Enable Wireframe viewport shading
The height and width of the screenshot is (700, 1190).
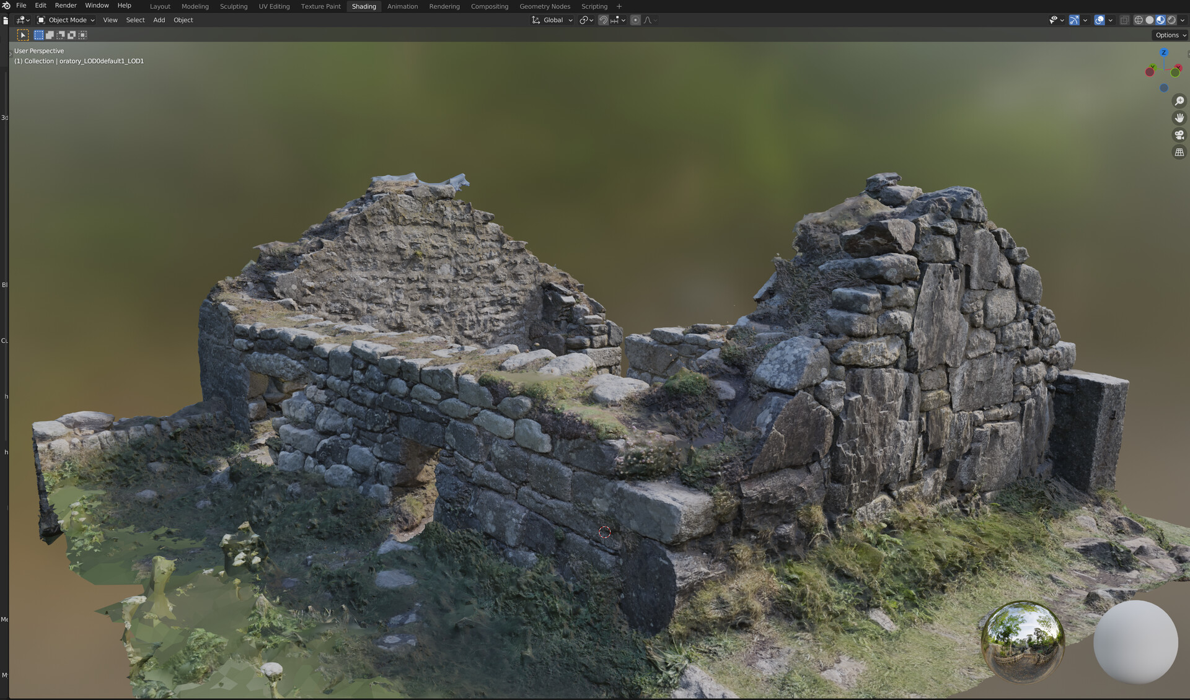pos(1138,20)
